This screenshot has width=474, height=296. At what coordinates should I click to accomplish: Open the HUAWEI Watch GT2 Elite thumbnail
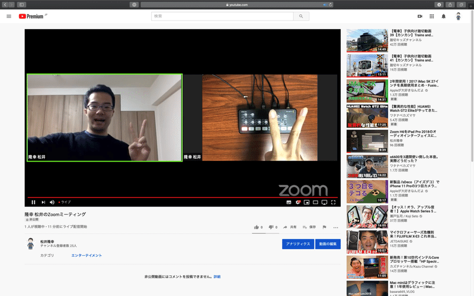pos(367,116)
